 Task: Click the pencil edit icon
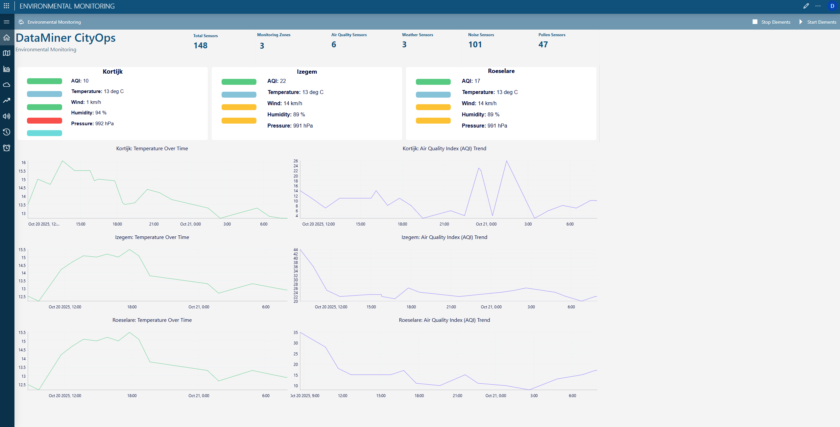(806, 6)
